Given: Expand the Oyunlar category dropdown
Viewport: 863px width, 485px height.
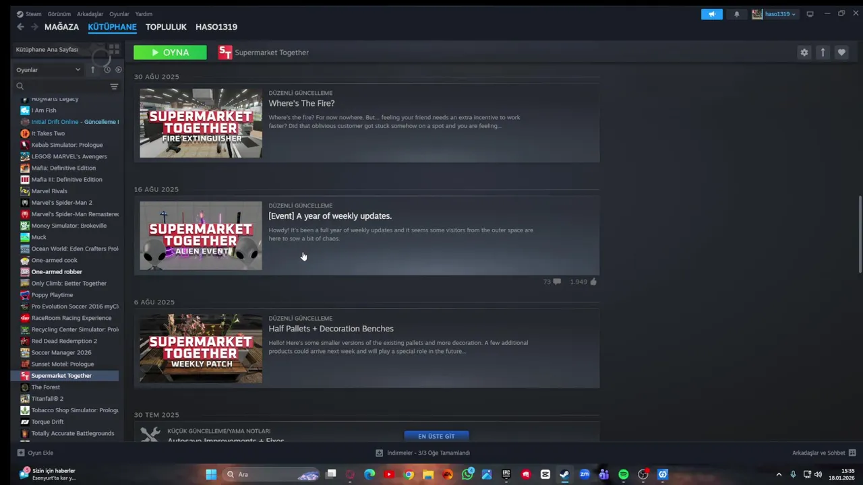Looking at the screenshot, I should coord(49,69).
